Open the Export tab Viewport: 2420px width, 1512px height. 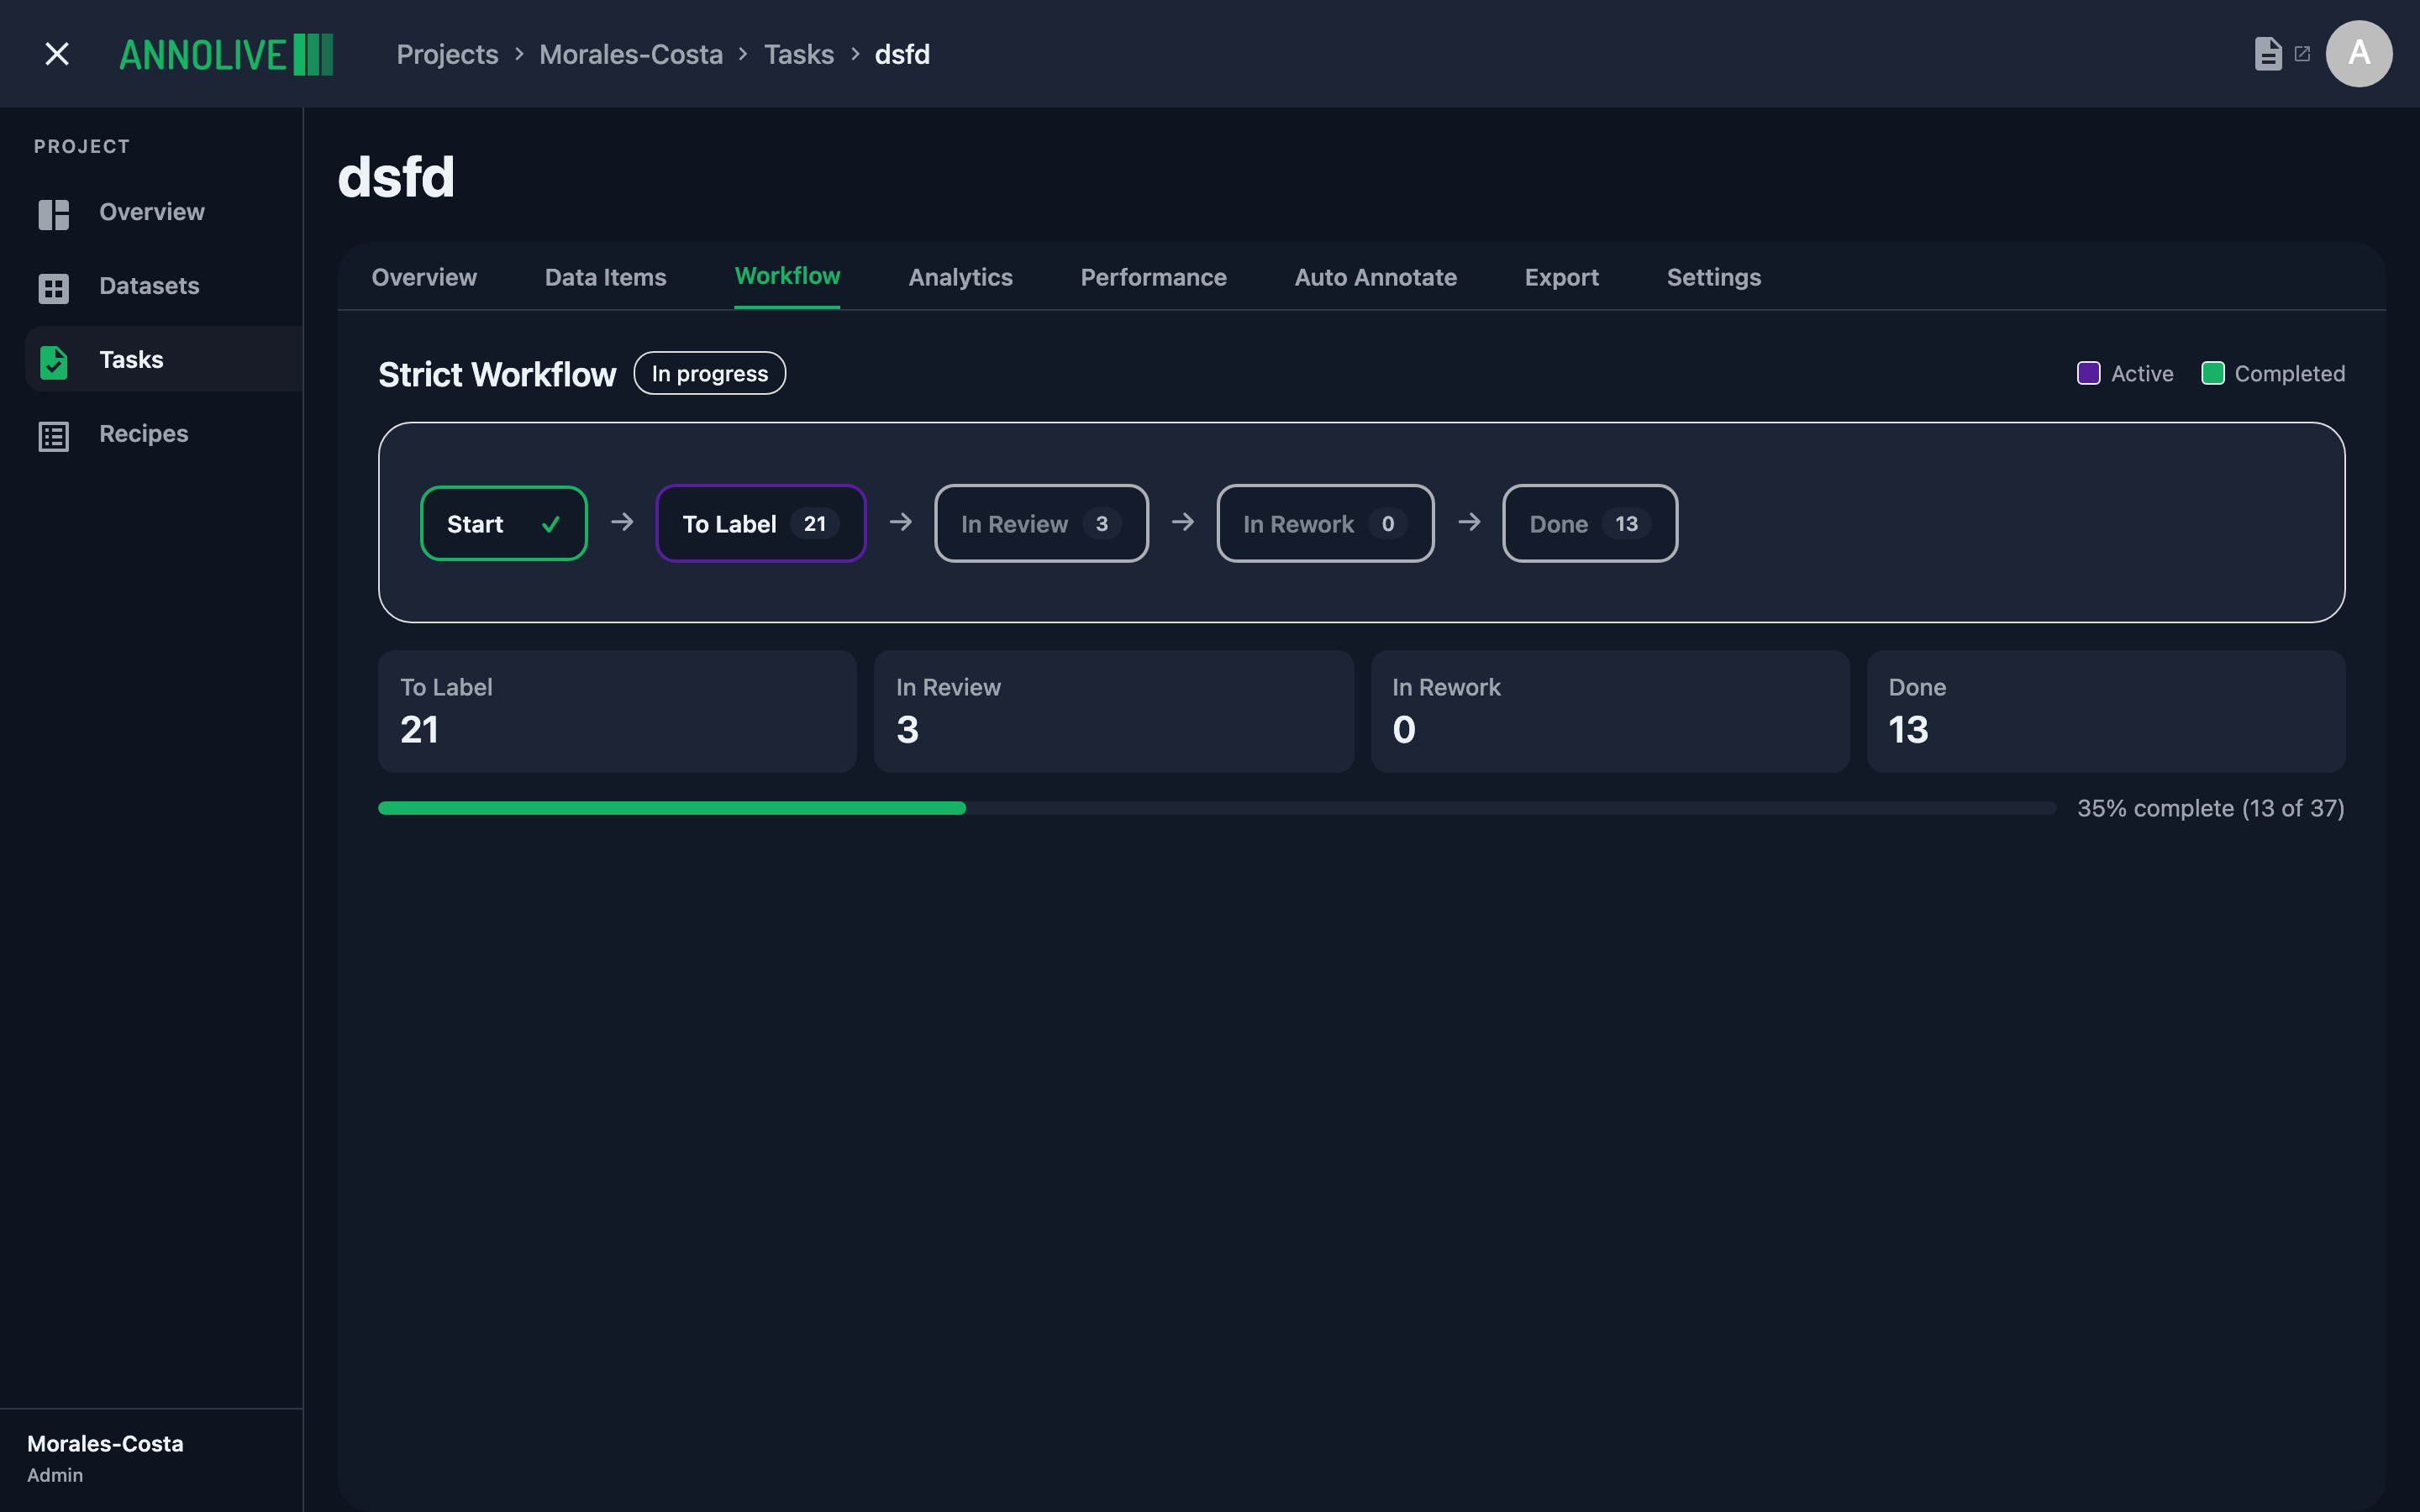tap(1561, 277)
